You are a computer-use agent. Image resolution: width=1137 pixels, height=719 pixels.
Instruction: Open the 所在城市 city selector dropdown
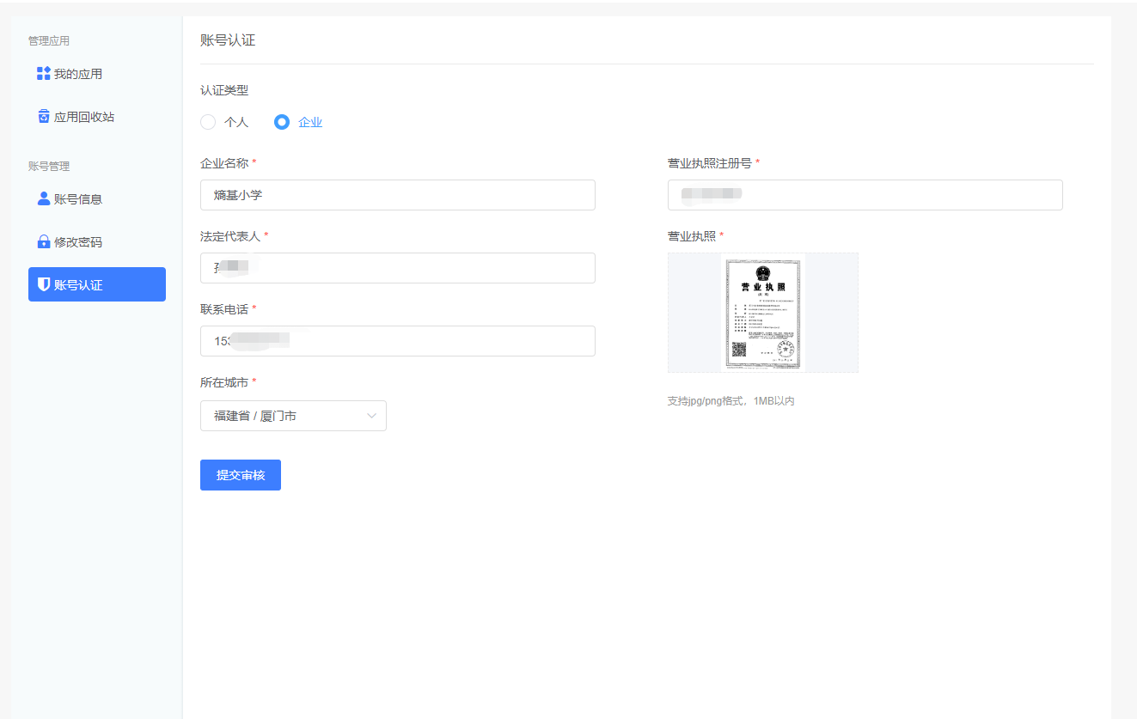[293, 416]
